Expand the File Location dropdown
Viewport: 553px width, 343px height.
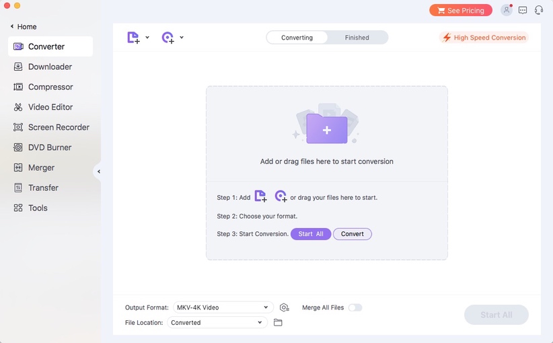click(x=218, y=323)
